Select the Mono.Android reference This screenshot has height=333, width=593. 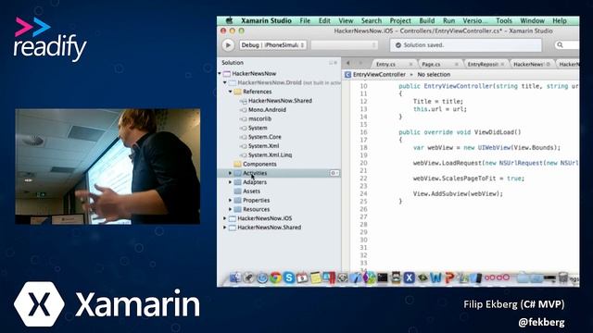click(x=267, y=110)
